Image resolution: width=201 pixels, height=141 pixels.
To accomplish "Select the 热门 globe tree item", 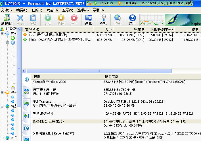I will 11,138.
